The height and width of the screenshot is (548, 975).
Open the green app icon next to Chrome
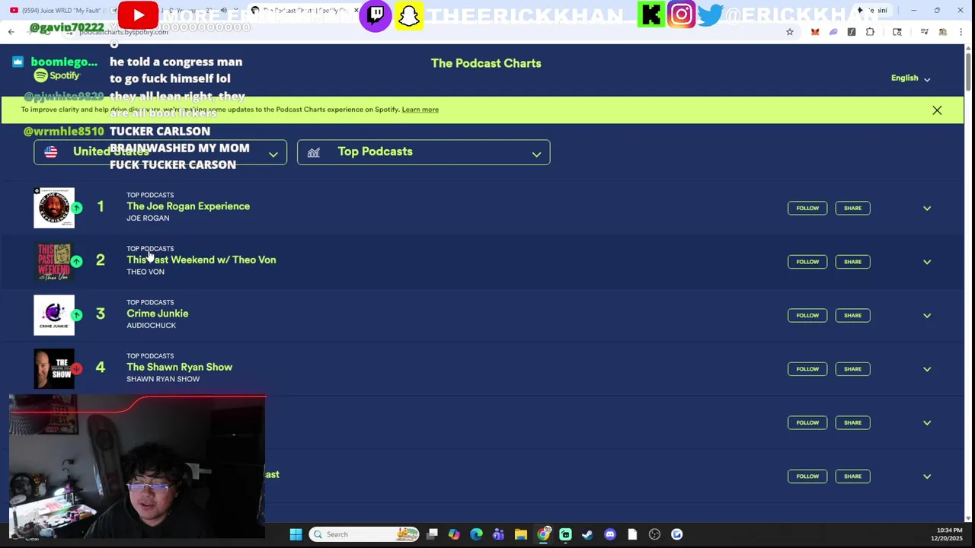(565, 534)
